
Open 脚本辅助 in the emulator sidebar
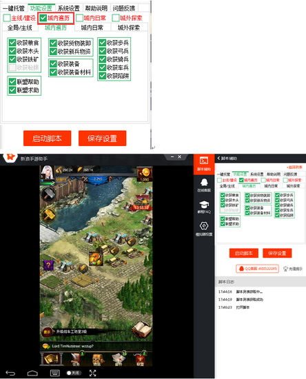click(204, 163)
